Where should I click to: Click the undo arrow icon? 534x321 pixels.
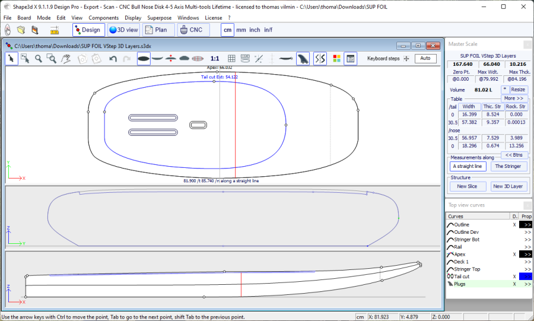pos(113,58)
